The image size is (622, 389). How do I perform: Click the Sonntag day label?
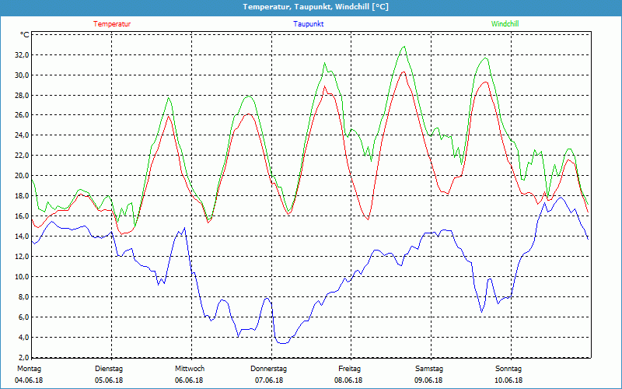[x=508, y=369]
